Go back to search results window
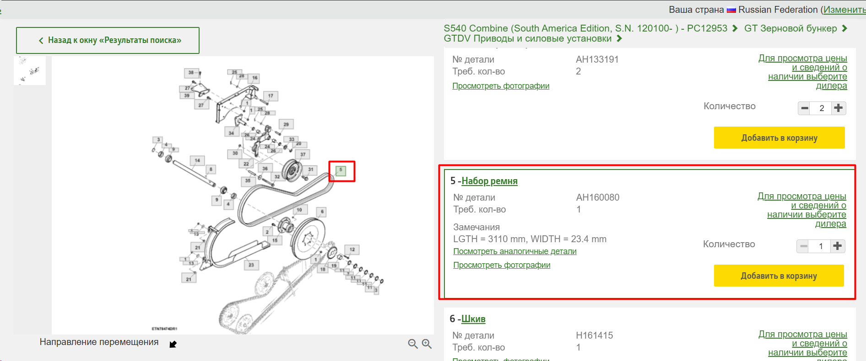This screenshot has height=361, width=866. coord(108,40)
